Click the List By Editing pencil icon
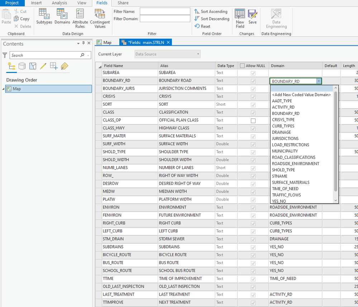This screenshot has width=358, height=307. click(x=43, y=66)
